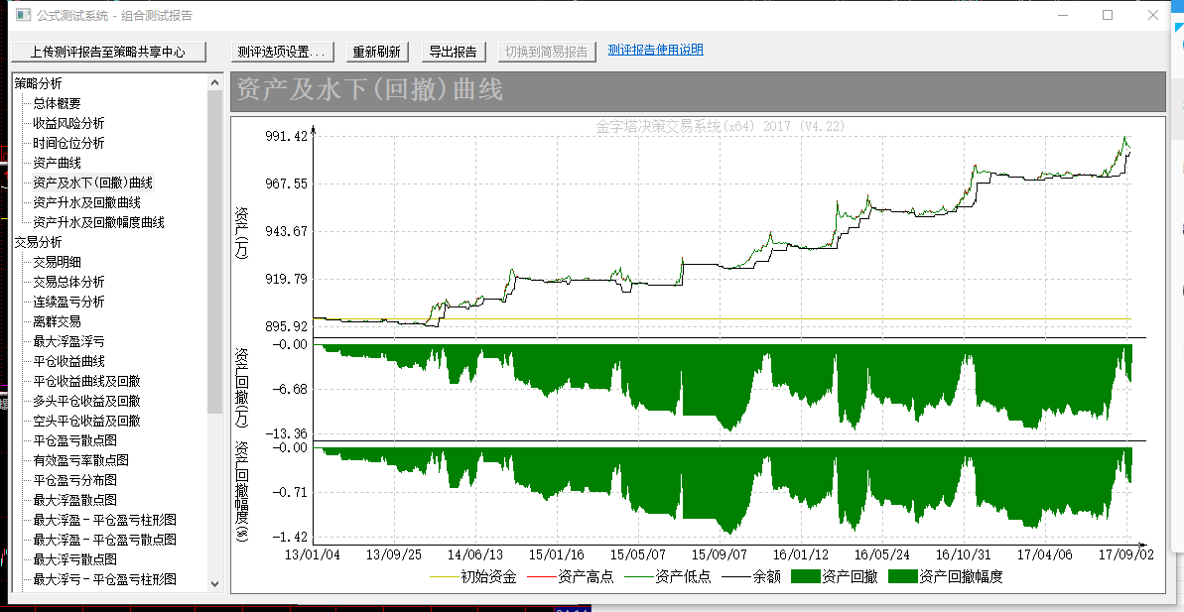Collapse the 策略分析 tree group
Image resolution: width=1184 pixels, height=612 pixels.
(x=38, y=83)
